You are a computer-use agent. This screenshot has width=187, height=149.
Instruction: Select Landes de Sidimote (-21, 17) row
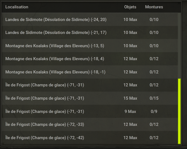click(x=90, y=32)
